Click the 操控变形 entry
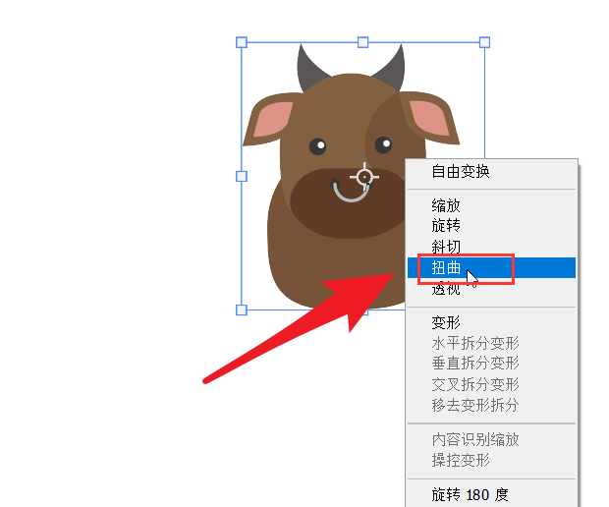The width and height of the screenshot is (609, 507). tap(491, 461)
